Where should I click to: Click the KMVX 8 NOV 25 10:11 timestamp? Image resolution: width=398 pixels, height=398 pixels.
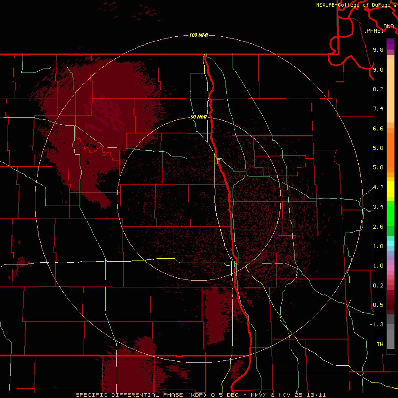(288, 395)
